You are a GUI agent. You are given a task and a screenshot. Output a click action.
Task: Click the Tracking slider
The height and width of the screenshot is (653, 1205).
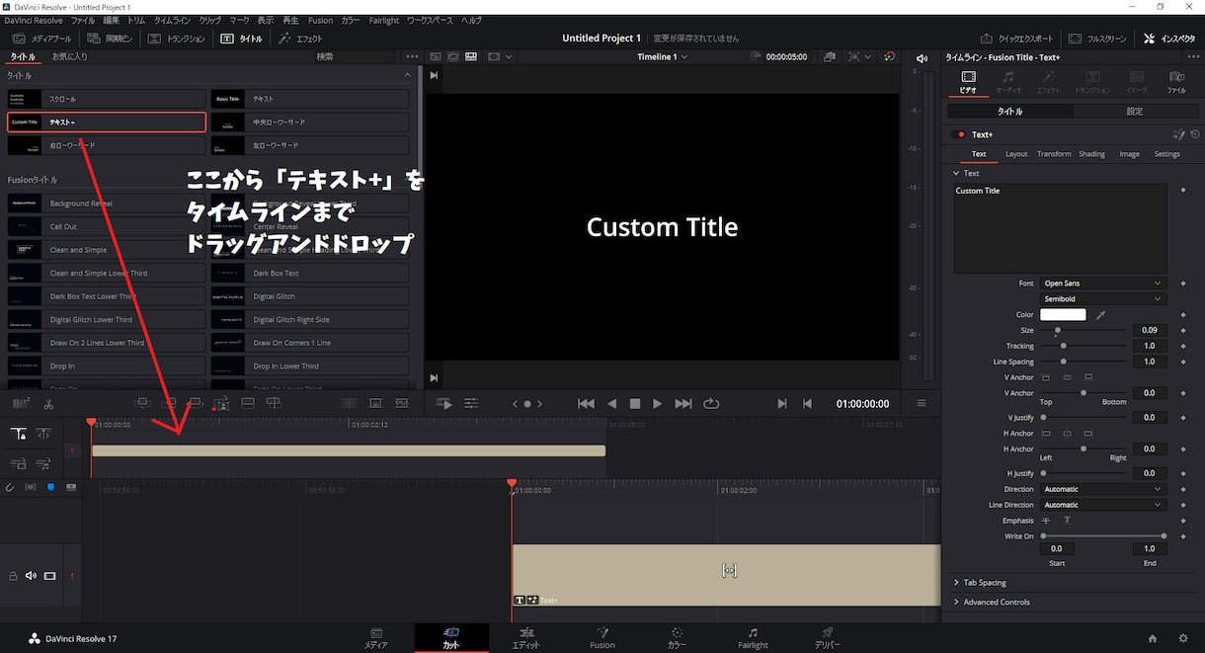click(x=1084, y=347)
